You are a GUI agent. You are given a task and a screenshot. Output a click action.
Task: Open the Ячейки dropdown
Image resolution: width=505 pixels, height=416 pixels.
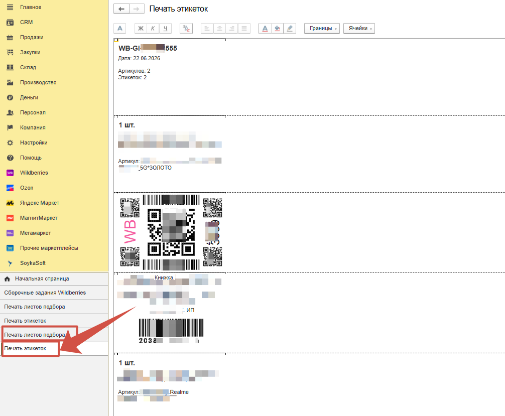pos(359,28)
